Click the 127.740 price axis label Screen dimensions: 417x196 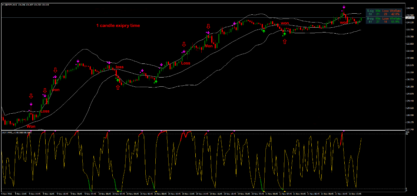[x=410, y=130]
